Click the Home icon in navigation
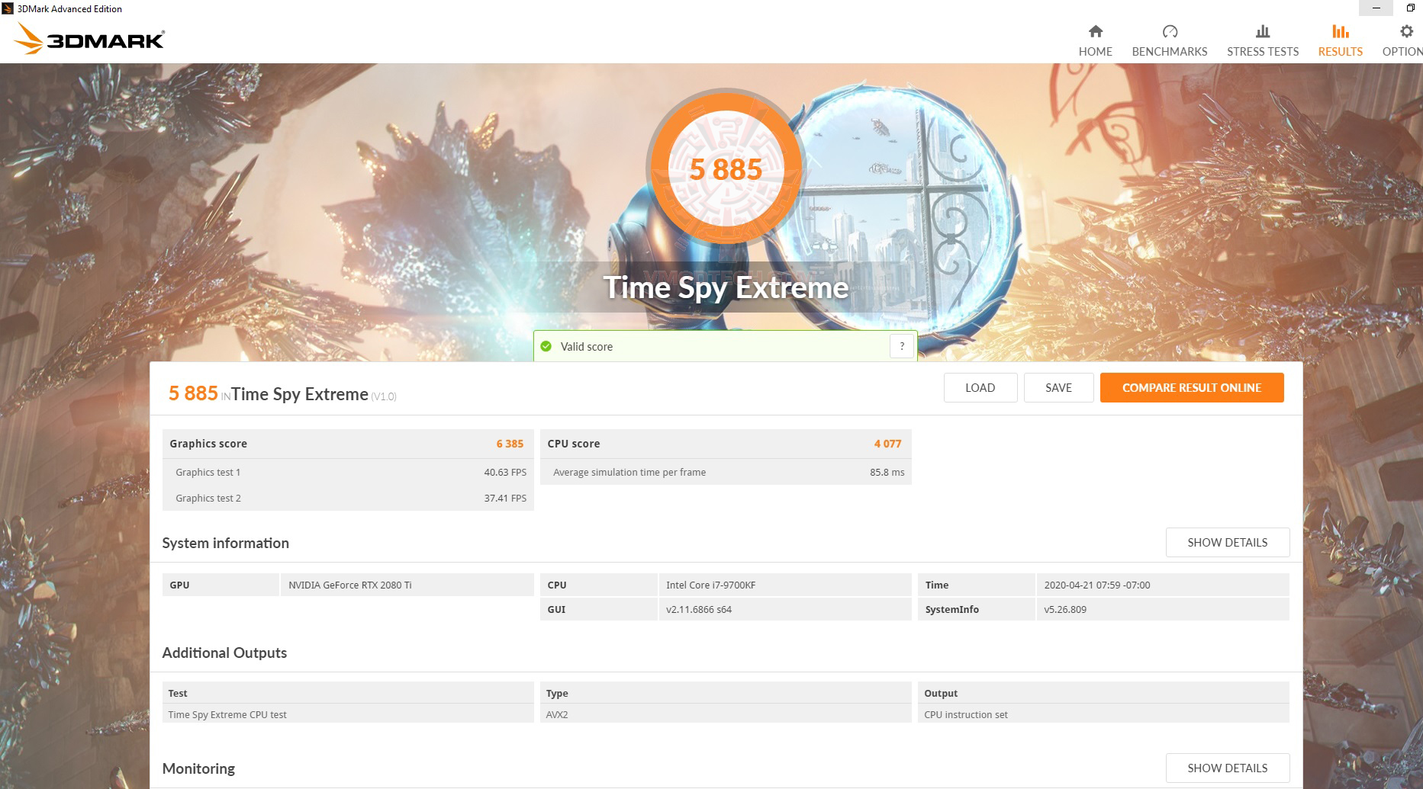 1095,31
